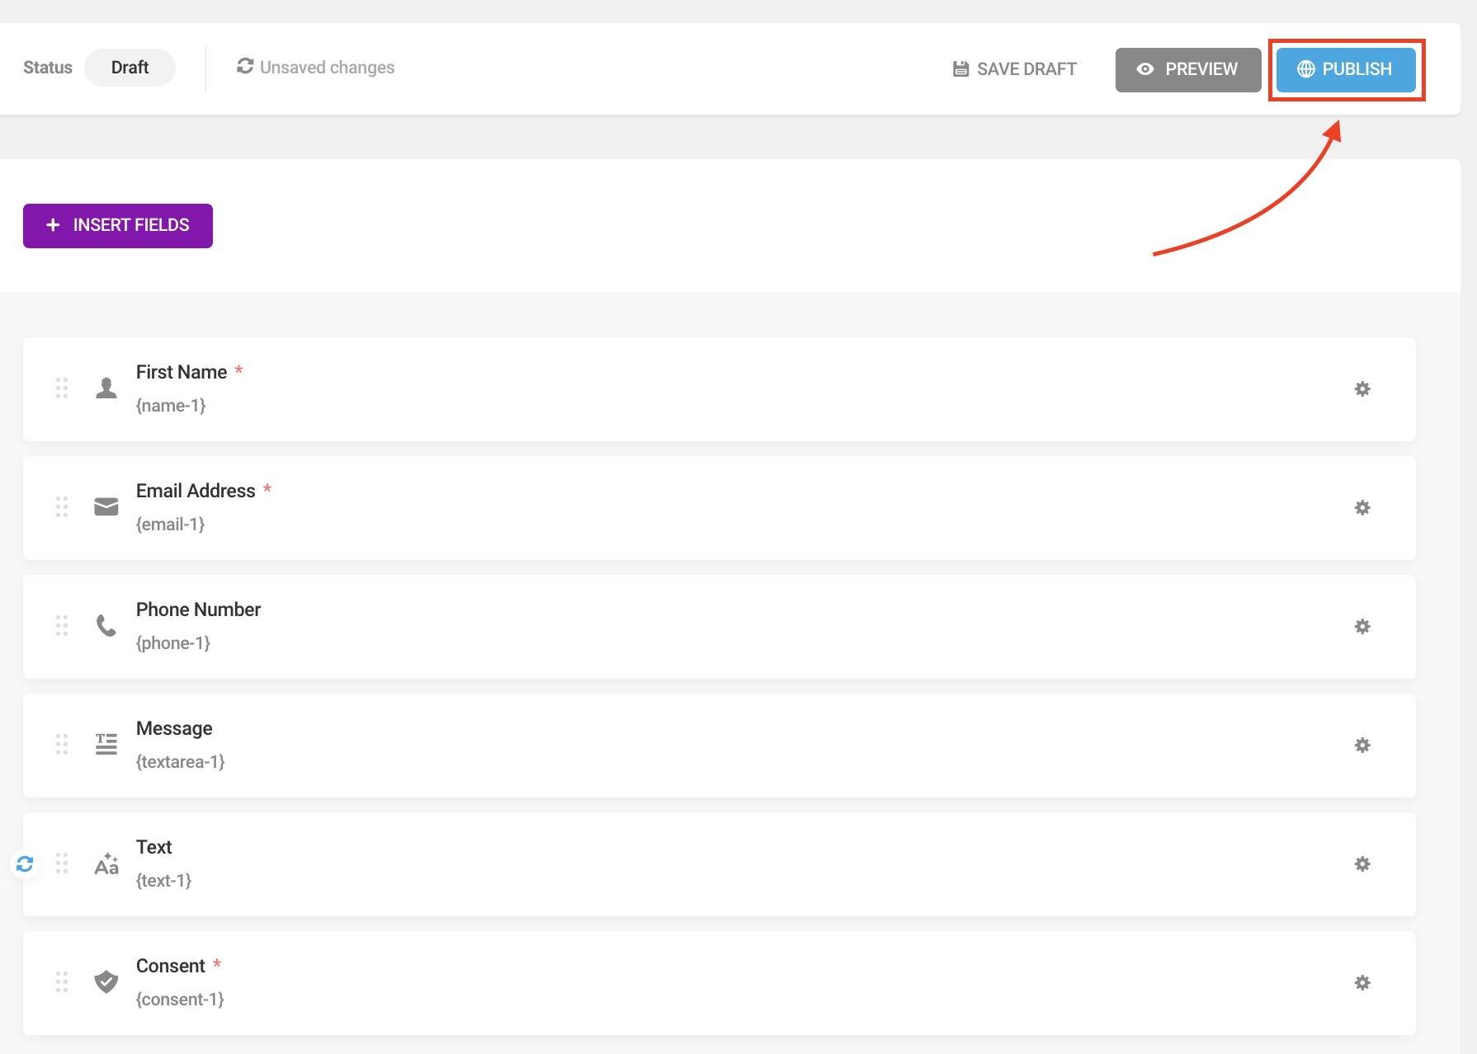The height and width of the screenshot is (1054, 1477).
Task: Open the Insert Fields panel
Action: pyautogui.click(x=117, y=225)
